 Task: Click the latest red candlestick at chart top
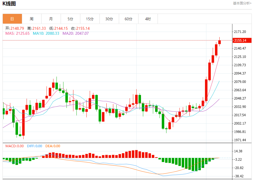click(x=219, y=42)
